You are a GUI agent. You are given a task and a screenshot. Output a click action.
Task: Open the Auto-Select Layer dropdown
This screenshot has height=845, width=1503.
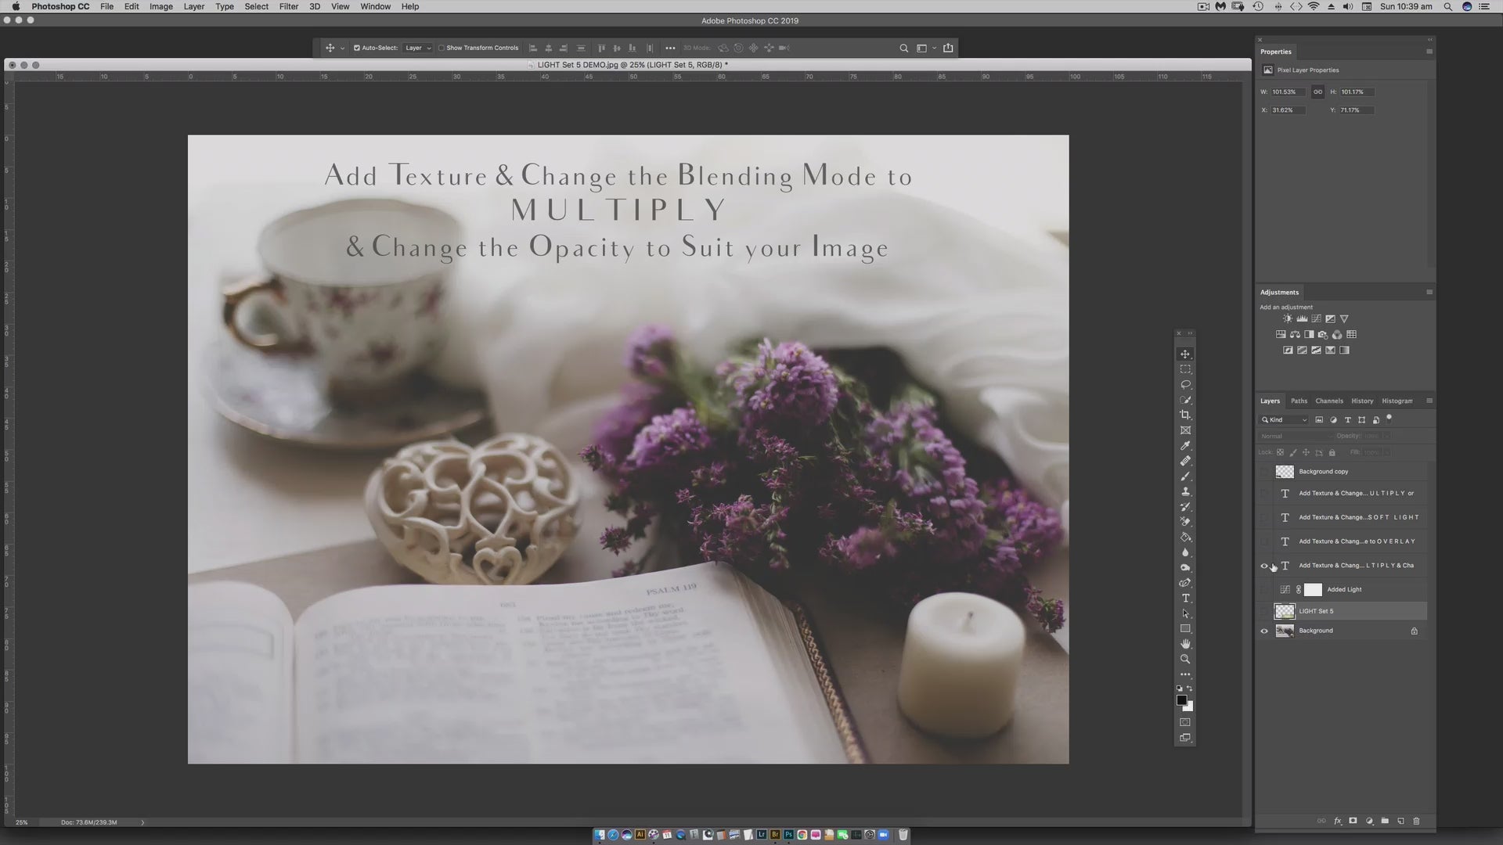pyautogui.click(x=418, y=48)
